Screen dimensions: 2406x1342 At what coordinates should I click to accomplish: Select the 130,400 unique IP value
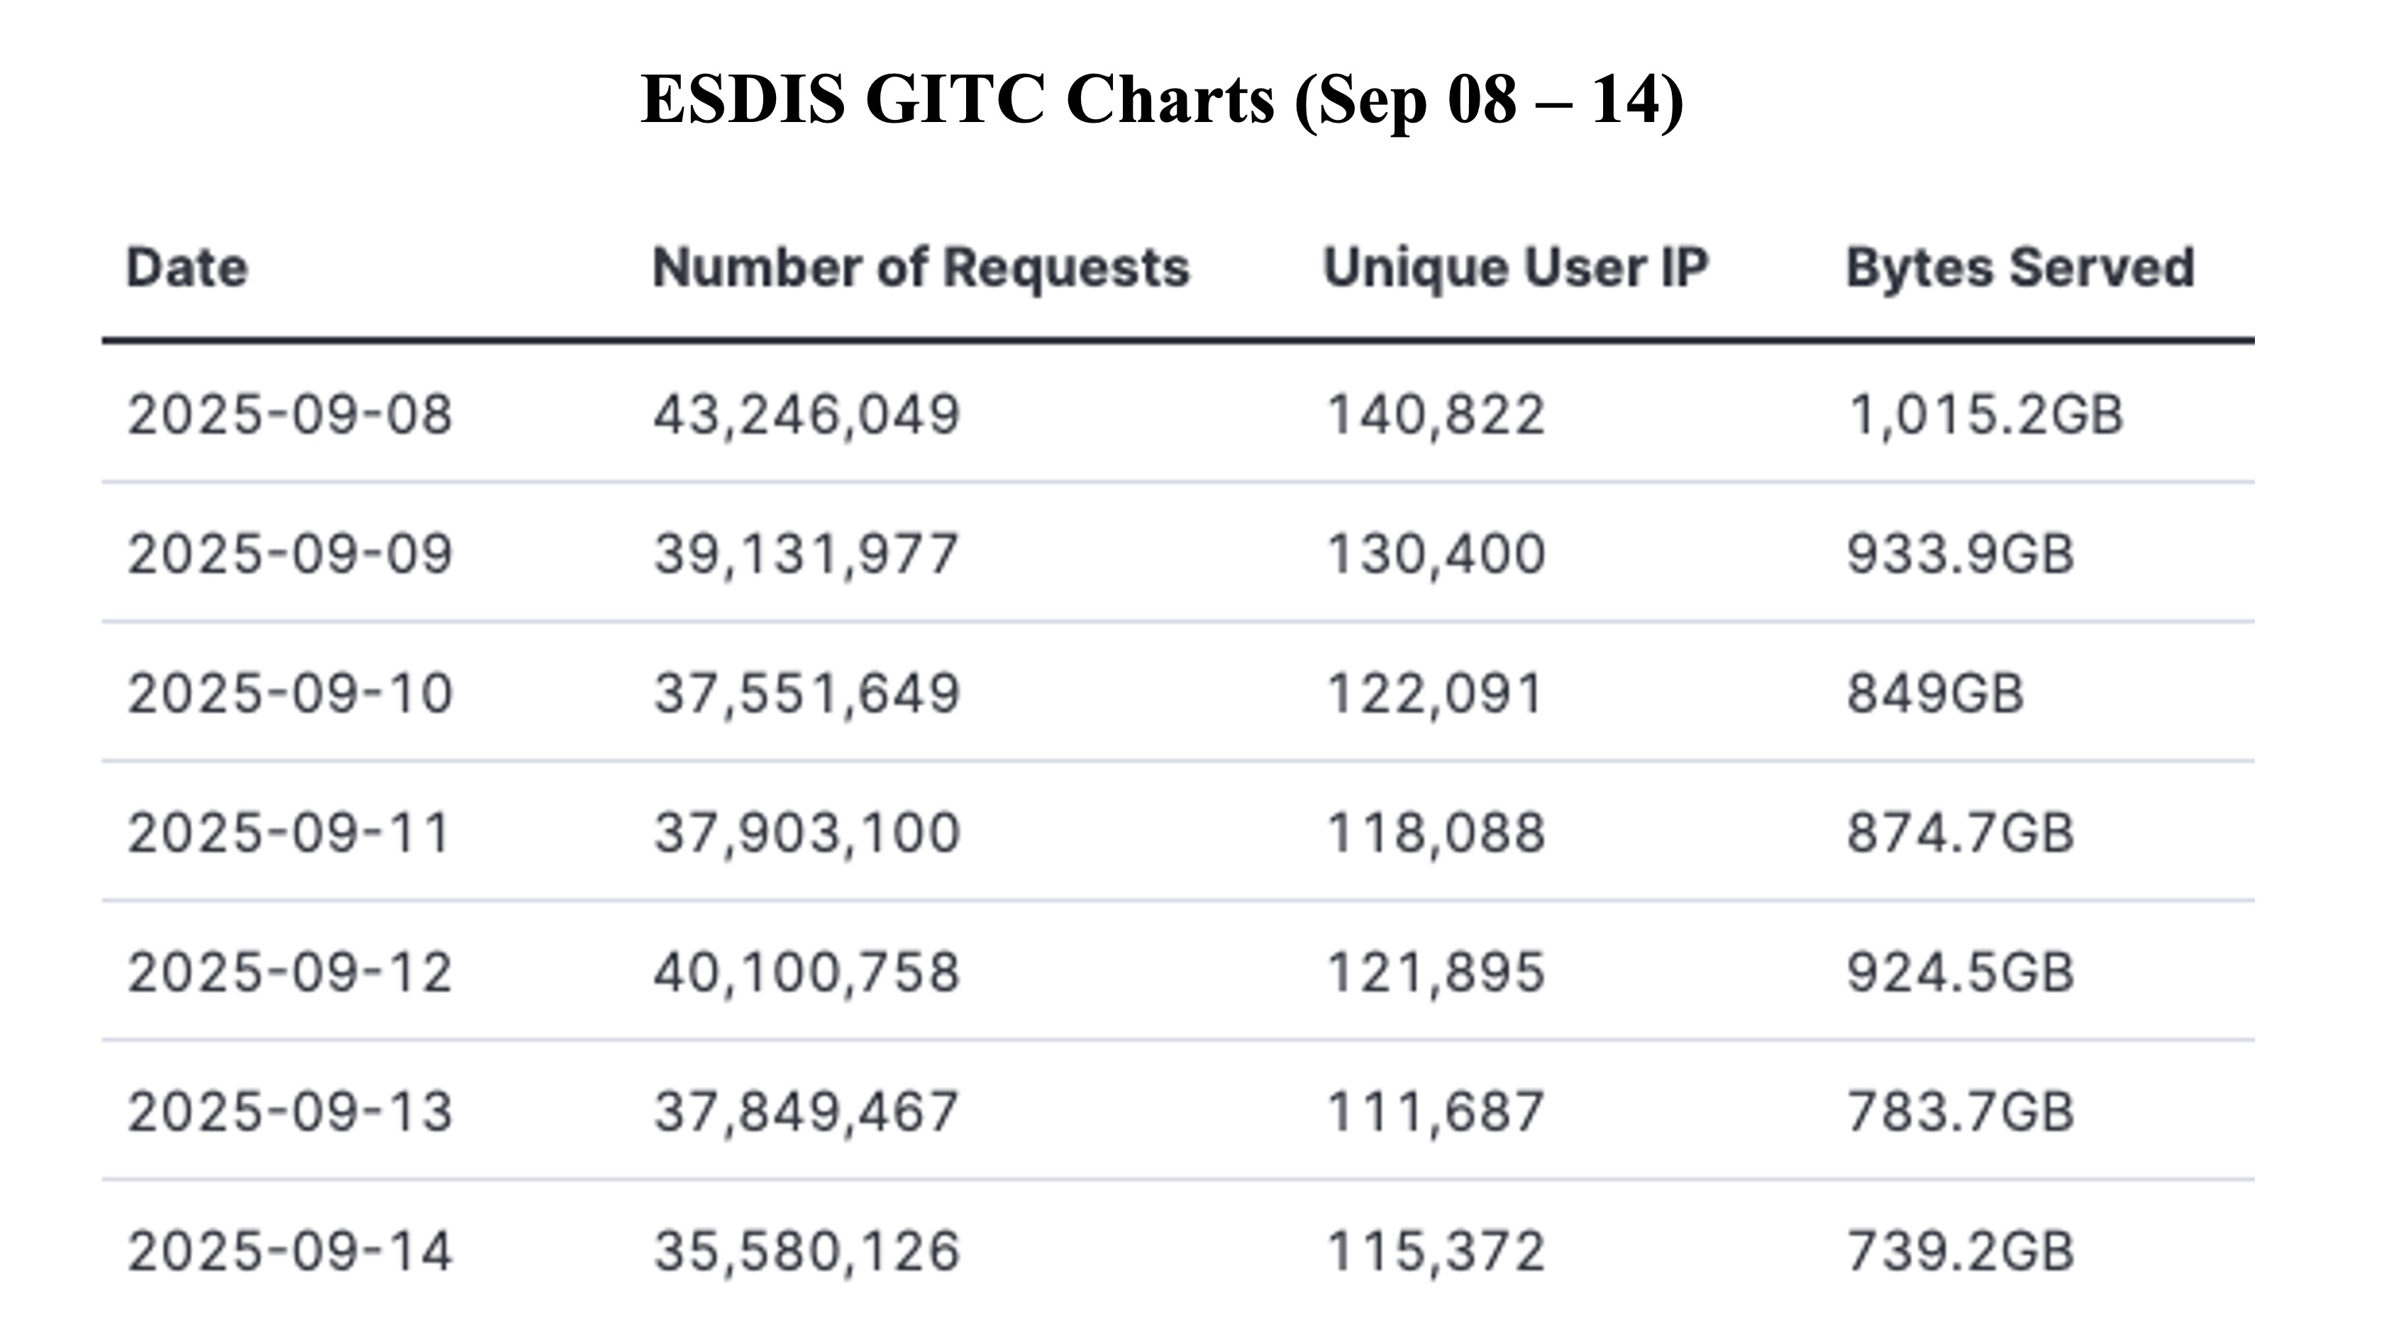coord(1436,554)
